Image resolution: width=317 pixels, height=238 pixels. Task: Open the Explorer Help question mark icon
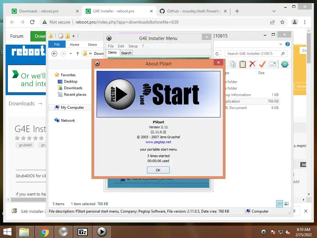point(288,44)
